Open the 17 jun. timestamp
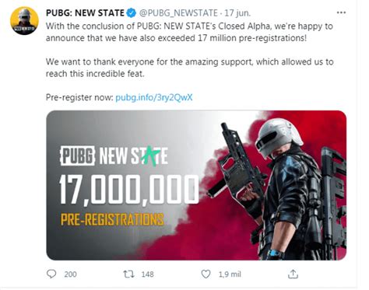 click(x=237, y=13)
